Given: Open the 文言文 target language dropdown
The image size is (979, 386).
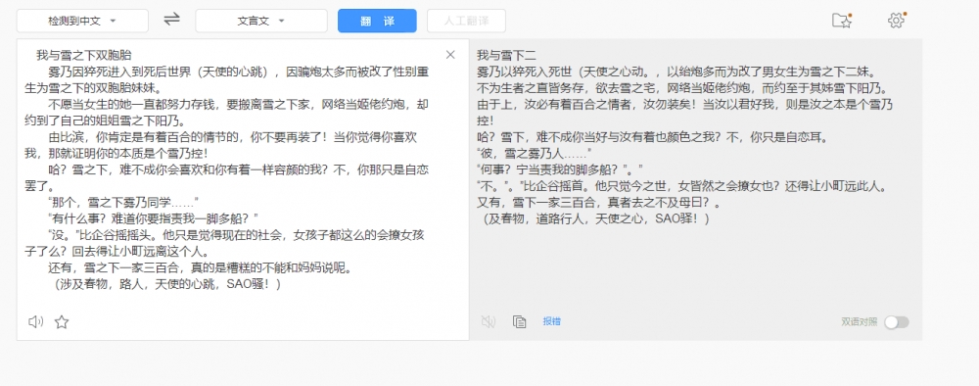Looking at the screenshot, I should point(261,21).
